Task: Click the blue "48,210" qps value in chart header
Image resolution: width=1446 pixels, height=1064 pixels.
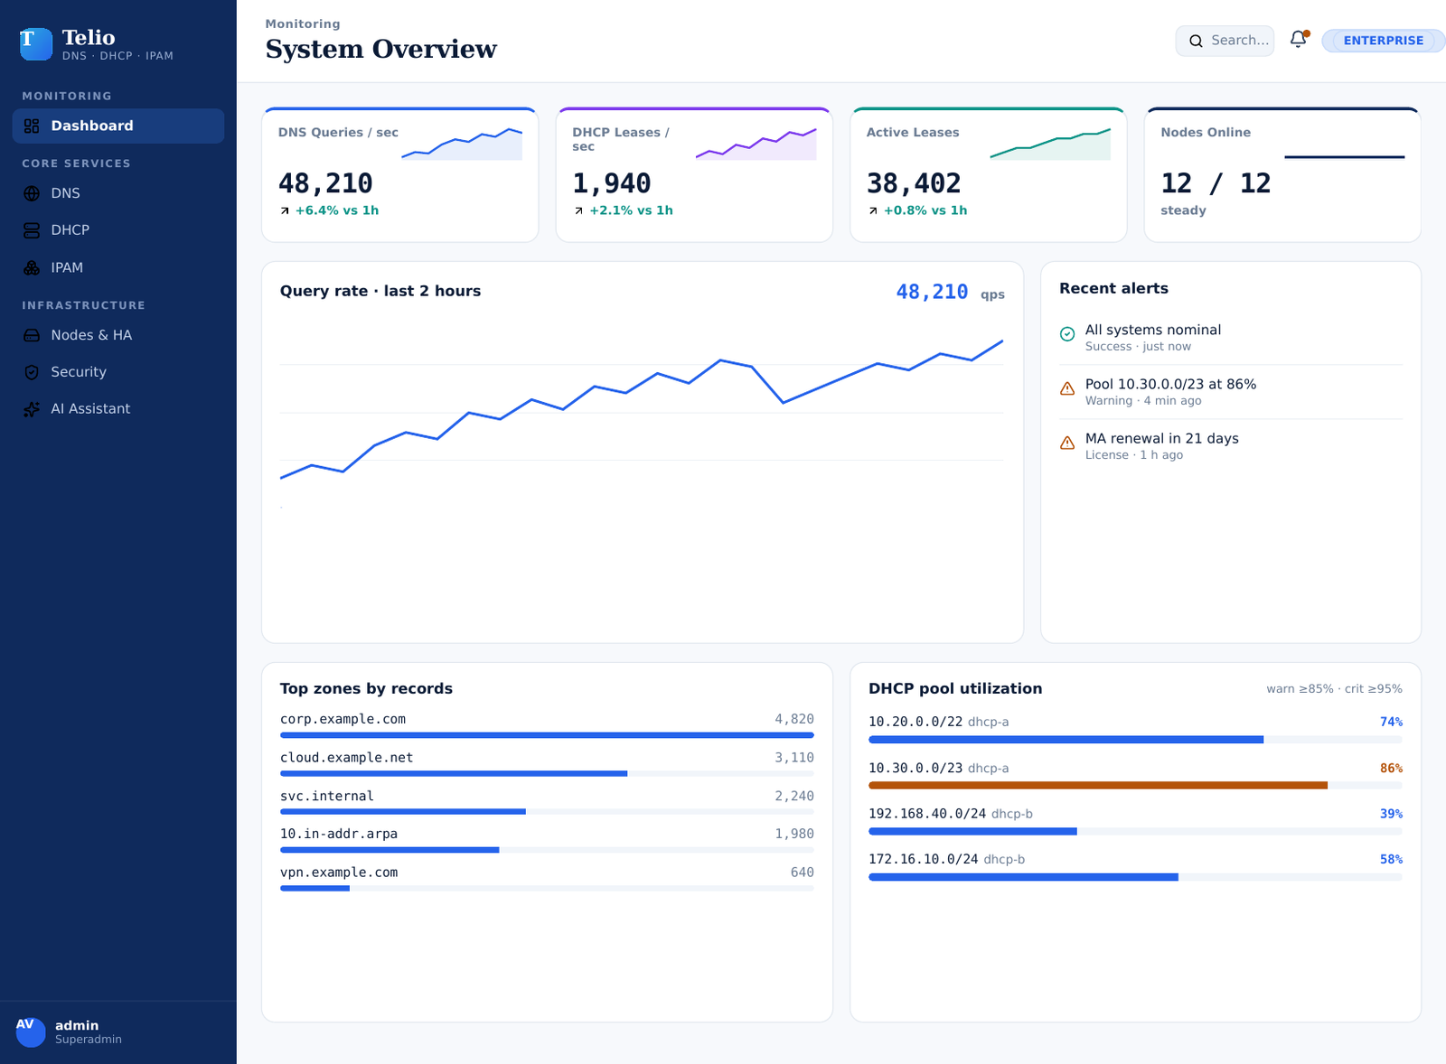Action: click(x=932, y=292)
